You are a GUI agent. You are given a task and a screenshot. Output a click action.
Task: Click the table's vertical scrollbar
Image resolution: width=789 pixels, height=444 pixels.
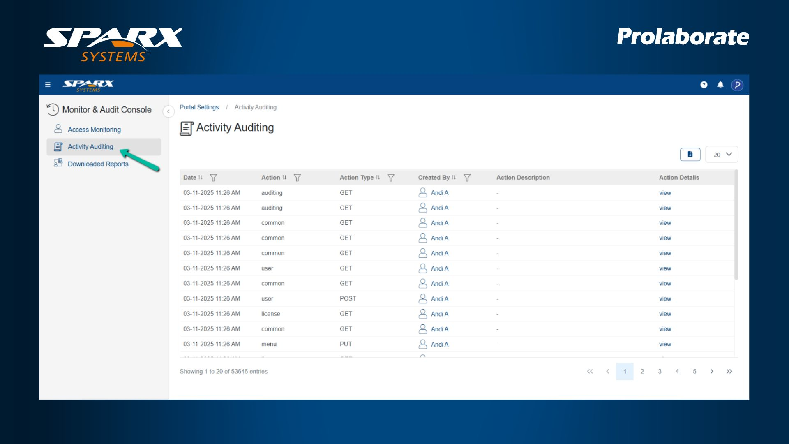pos(736,225)
